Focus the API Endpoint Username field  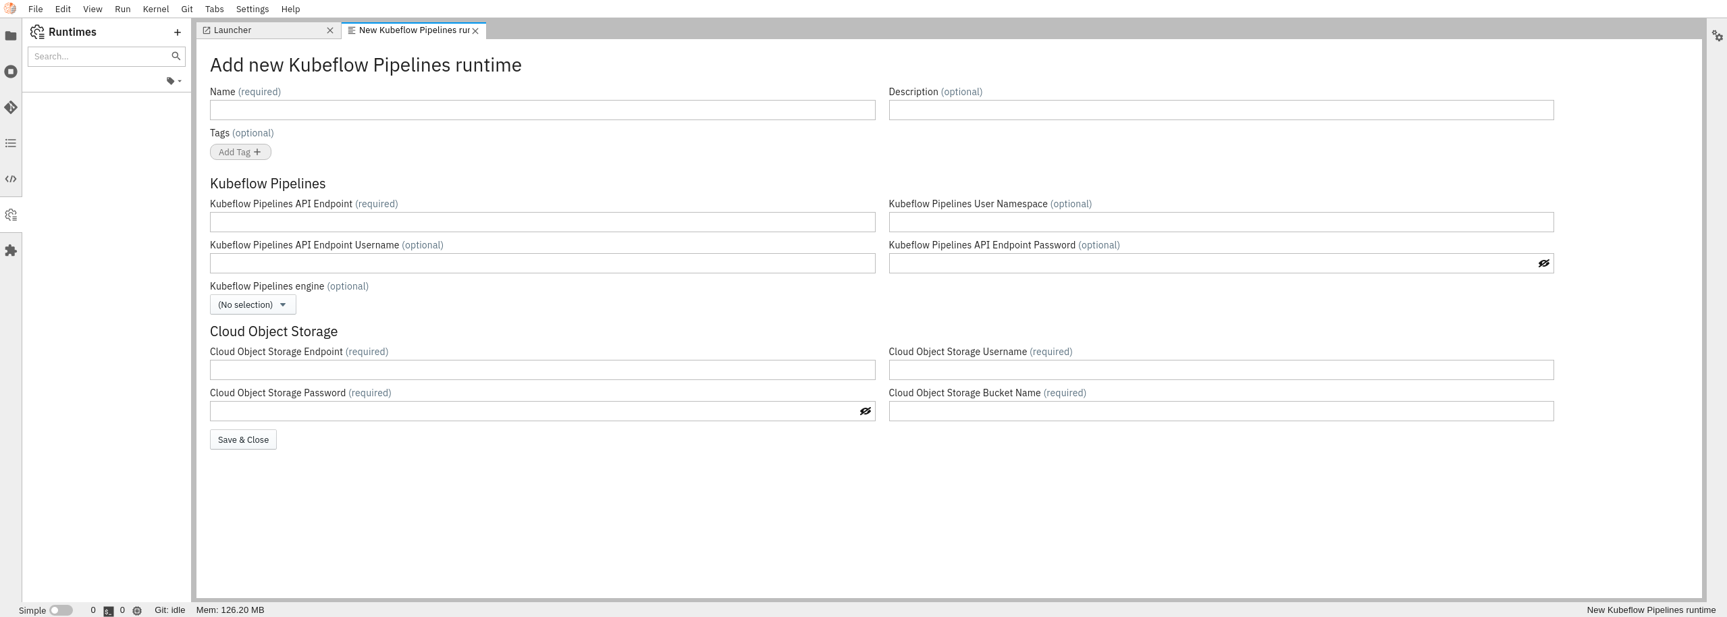[x=542, y=263]
